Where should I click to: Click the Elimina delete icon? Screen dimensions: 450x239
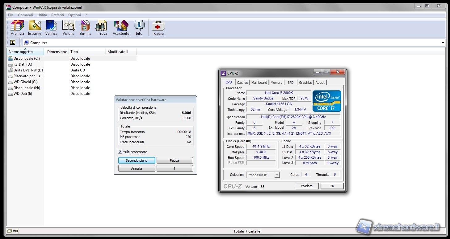coord(85,28)
